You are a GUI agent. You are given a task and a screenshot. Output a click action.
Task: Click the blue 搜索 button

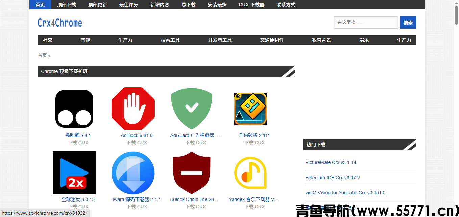[x=408, y=23]
